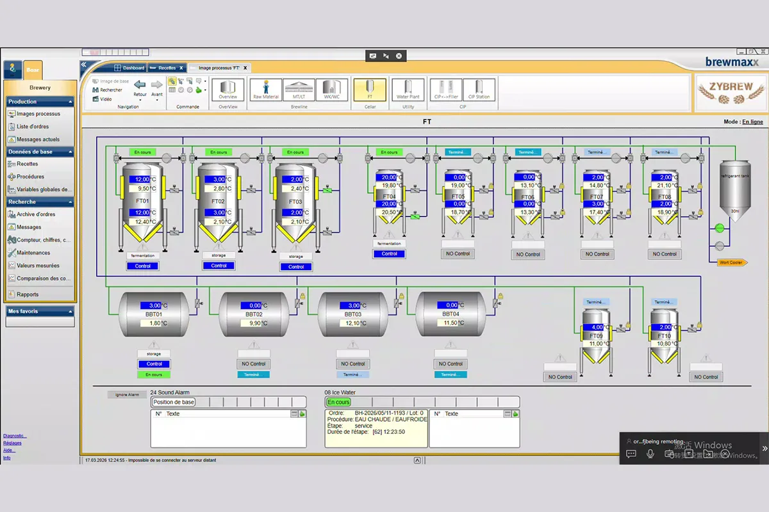Click the microphone icon in remoting bar
769x512 pixels.
[x=650, y=454]
